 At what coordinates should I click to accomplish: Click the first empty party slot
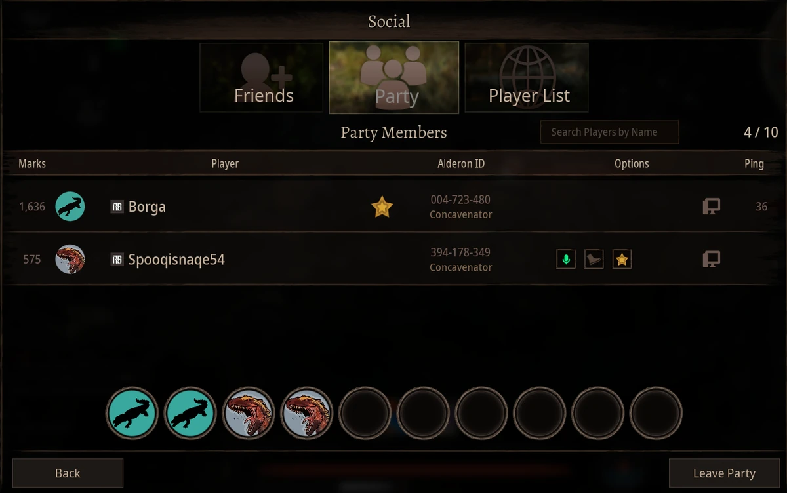tap(365, 413)
